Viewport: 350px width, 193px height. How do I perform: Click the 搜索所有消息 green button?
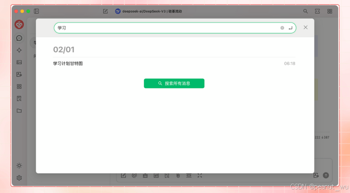[x=174, y=83]
